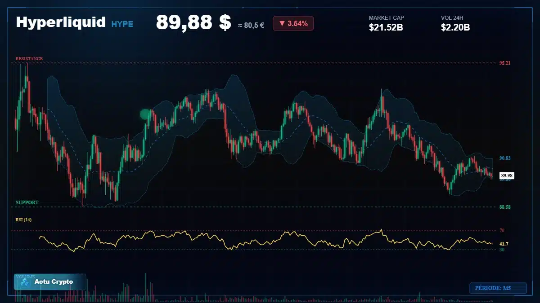Click the Hyperliquid title
This screenshot has width=540, height=303.
[61, 22]
